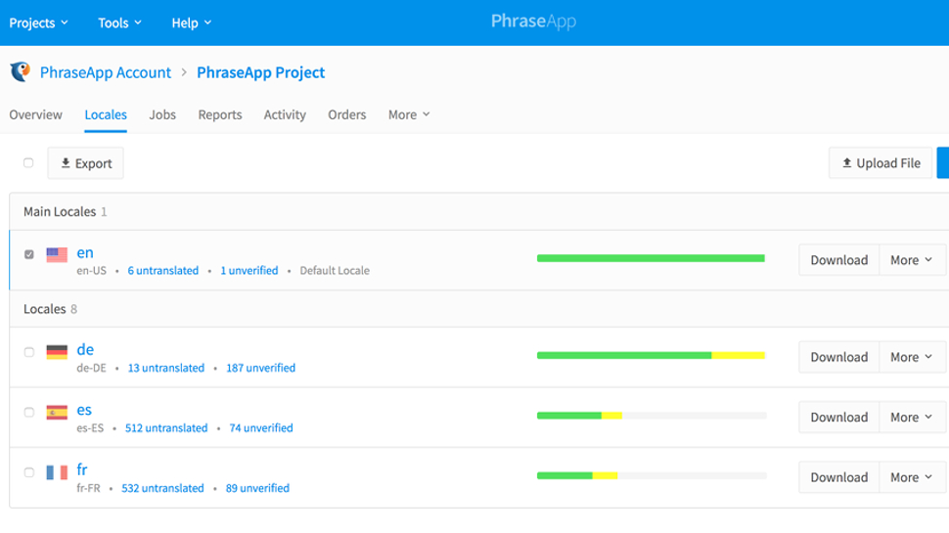
Task: Open the Activity tab
Action: (285, 114)
